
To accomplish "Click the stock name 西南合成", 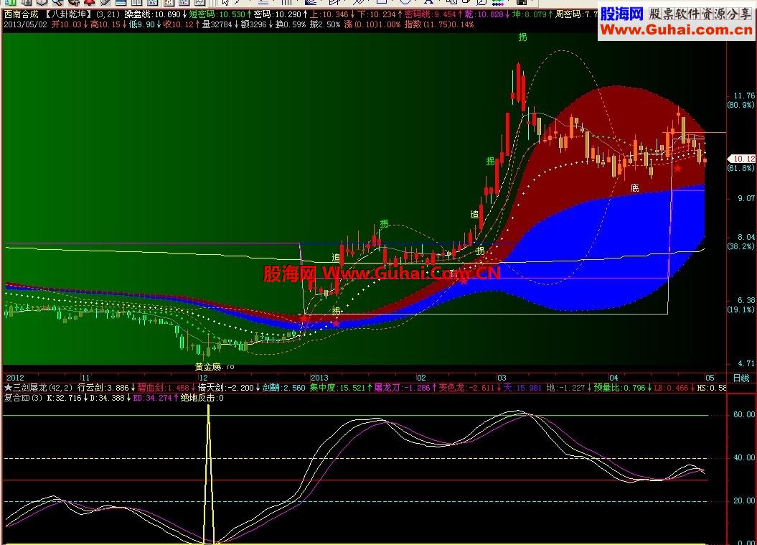I will click(21, 14).
